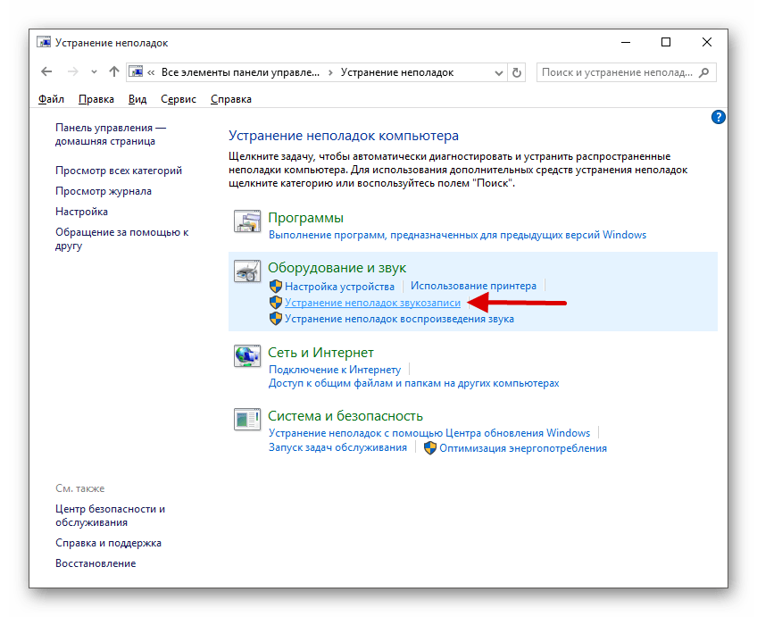Image resolution: width=757 pixels, height=617 pixels.
Task: Expand the address bar history dropdown
Action: [498, 71]
